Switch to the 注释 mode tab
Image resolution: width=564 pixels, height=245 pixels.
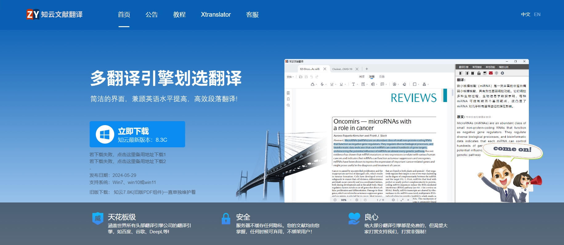click(372, 77)
